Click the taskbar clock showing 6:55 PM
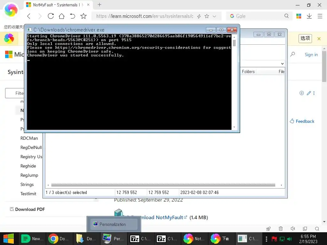Viewport: 327px width, 245px height. coord(308,239)
